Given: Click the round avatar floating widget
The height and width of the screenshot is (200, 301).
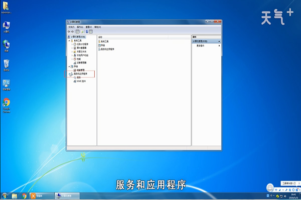Looking at the screenshot, I should point(270,187).
